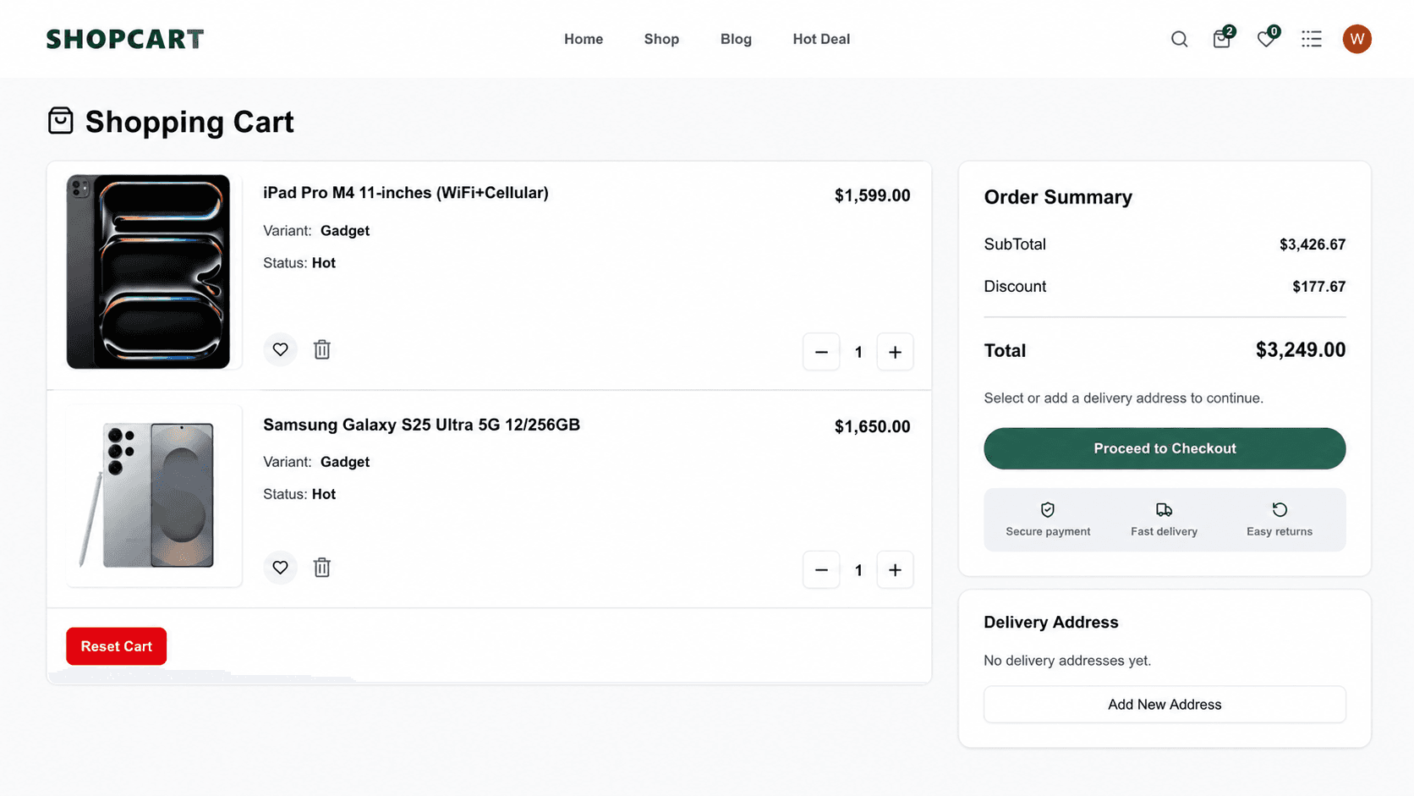The width and height of the screenshot is (1414, 796).
Task: Open iPad Pro M4 11-inches title
Action: coord(406,193)
